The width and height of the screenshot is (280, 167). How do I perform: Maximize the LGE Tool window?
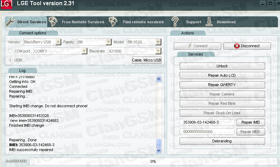tap(270, 3)
